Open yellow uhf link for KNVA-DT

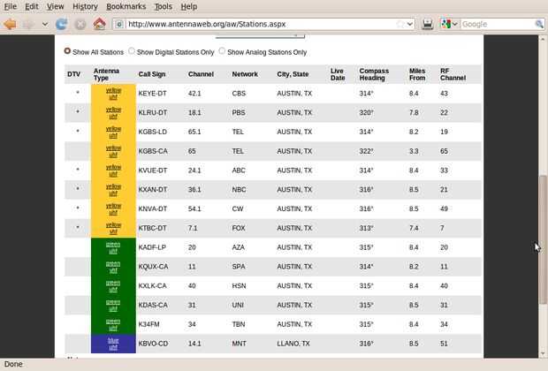(x=113, y=208)
